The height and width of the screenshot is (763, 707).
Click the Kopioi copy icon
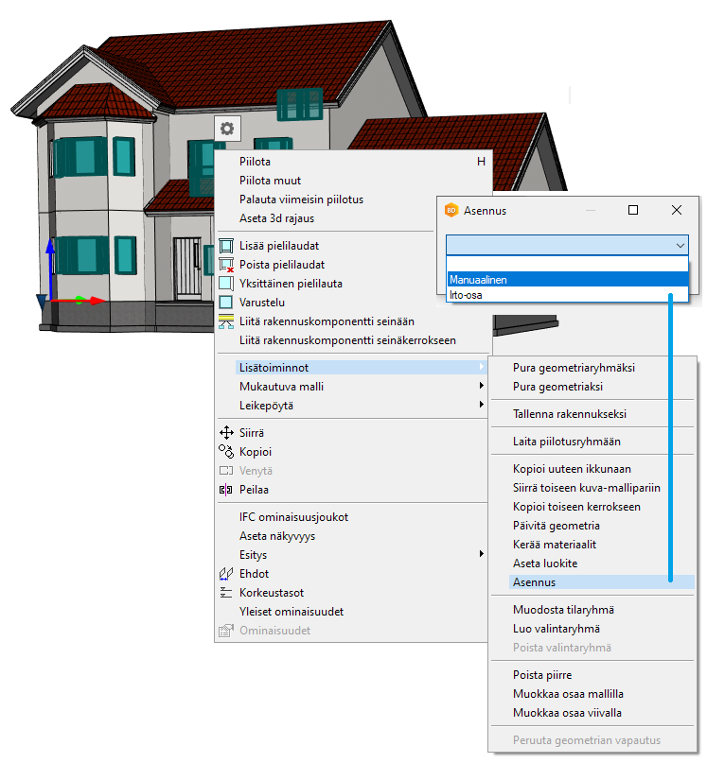(226, 452)
